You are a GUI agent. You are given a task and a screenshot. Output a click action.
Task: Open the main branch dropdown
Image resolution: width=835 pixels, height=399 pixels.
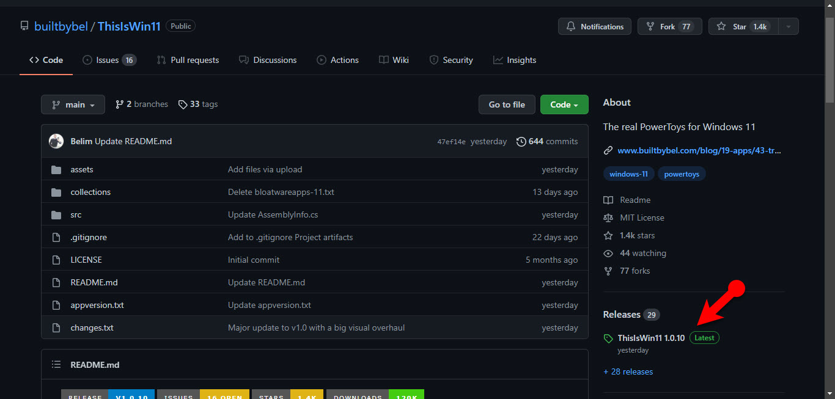(x=73, y=104)
